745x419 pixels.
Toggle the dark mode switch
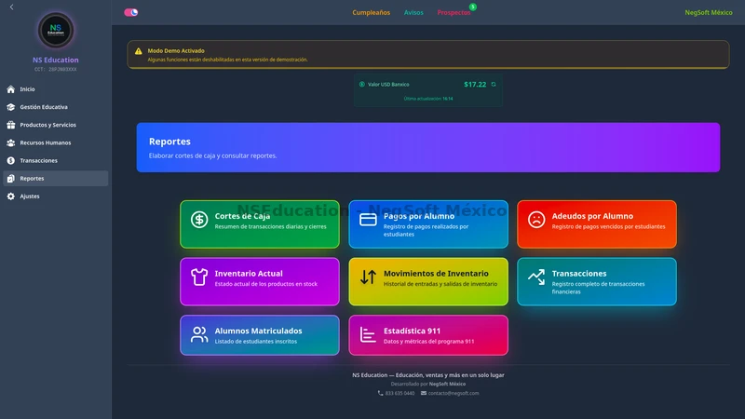[131, 12]
